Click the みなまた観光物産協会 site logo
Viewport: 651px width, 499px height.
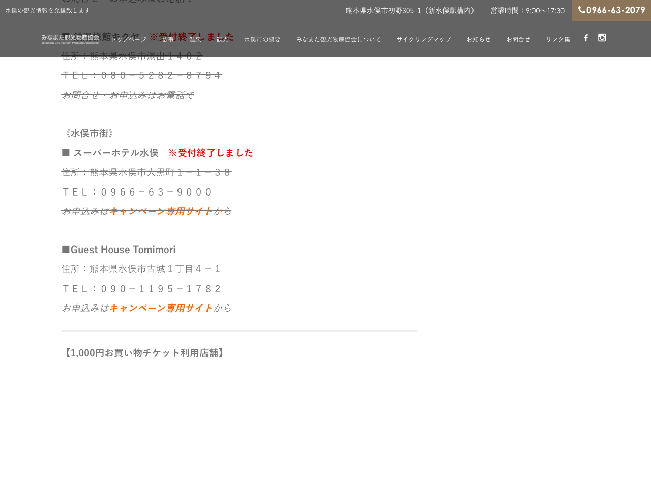(70, 39)
